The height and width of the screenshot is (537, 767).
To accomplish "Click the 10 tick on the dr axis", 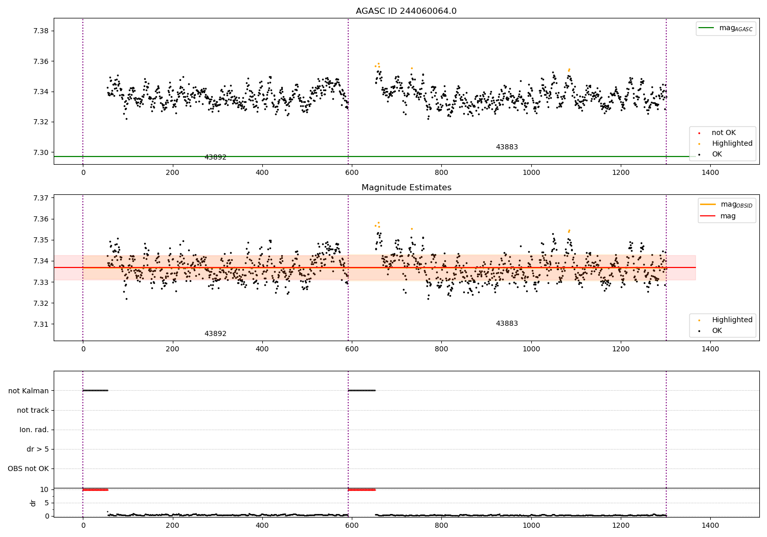I will point(44,490).
